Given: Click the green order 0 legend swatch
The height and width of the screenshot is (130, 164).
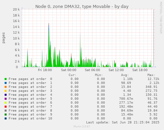Looking at the screenshot, I should tap(6, 79).
